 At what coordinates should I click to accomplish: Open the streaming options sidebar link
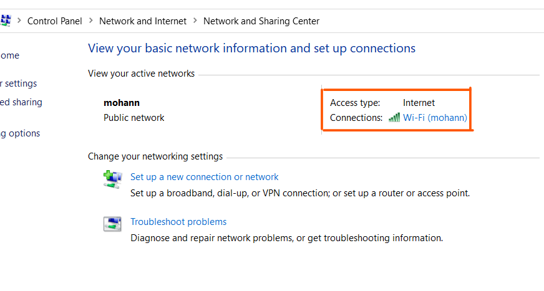[x=20, y=133]
